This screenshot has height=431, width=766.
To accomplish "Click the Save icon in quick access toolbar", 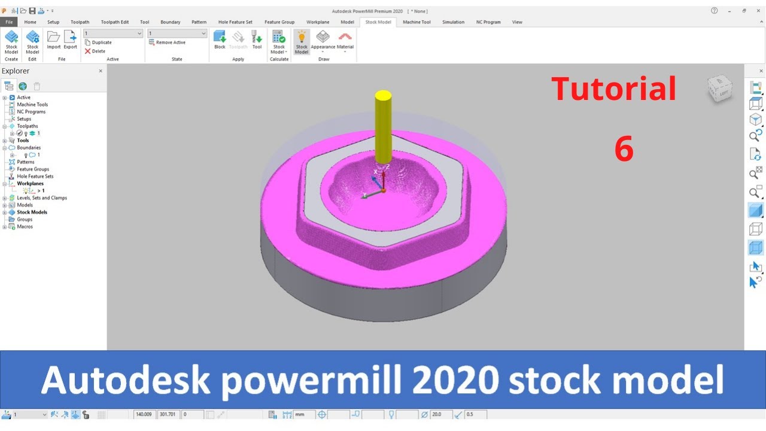I will [32, 11].
